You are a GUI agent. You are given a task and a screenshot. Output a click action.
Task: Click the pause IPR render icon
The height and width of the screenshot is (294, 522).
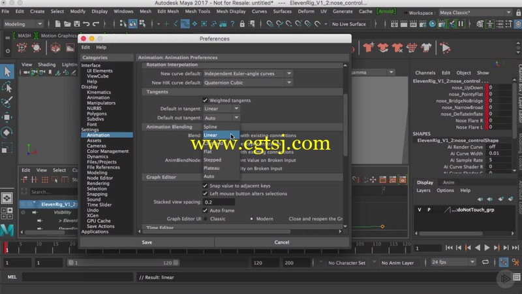[x=461, y=24]
